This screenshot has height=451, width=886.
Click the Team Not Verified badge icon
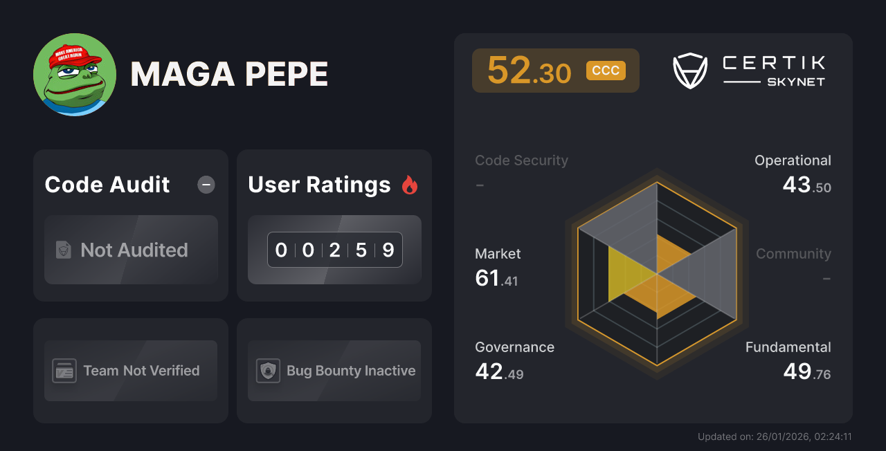[x=66, y=371]
